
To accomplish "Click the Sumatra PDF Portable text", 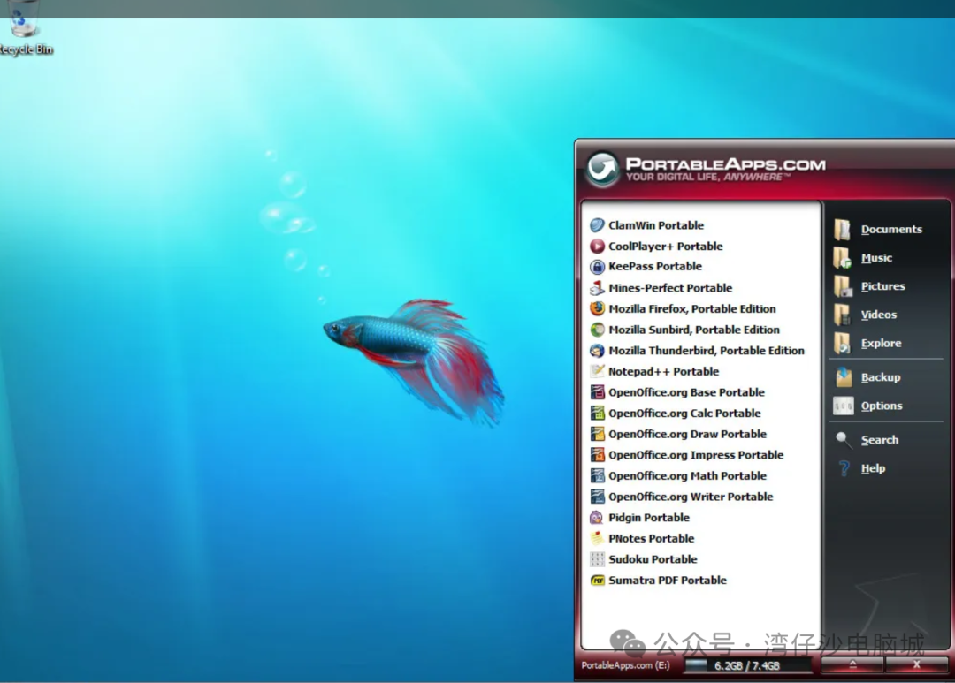I will (x=668, y=581).
